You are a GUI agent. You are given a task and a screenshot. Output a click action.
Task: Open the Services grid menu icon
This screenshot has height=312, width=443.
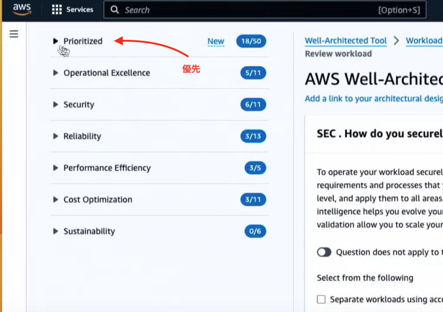[56, 9]
